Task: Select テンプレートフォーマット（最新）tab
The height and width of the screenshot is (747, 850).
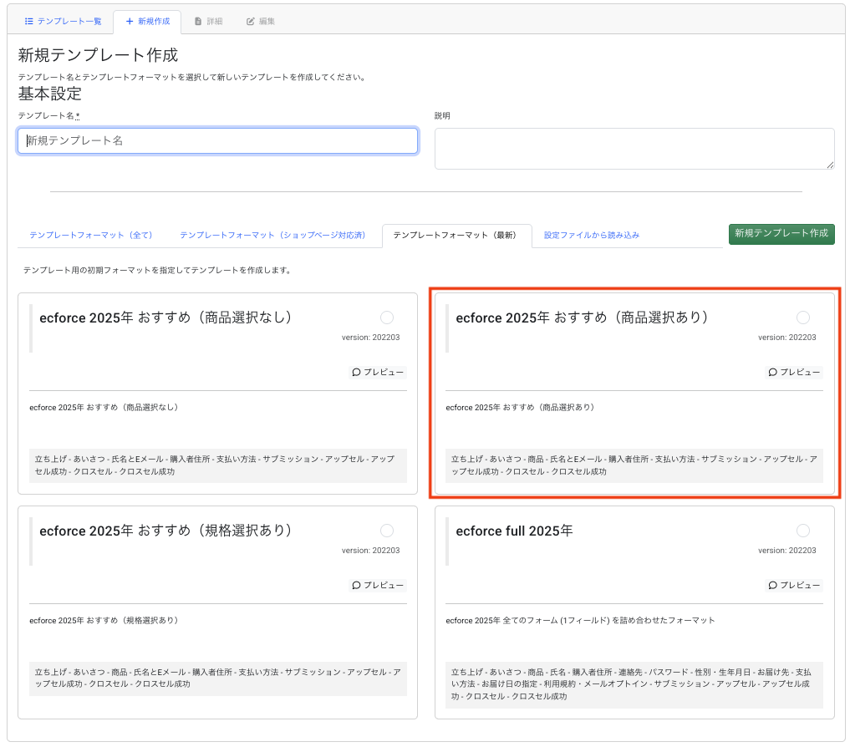Action: [x=457, y=236]
